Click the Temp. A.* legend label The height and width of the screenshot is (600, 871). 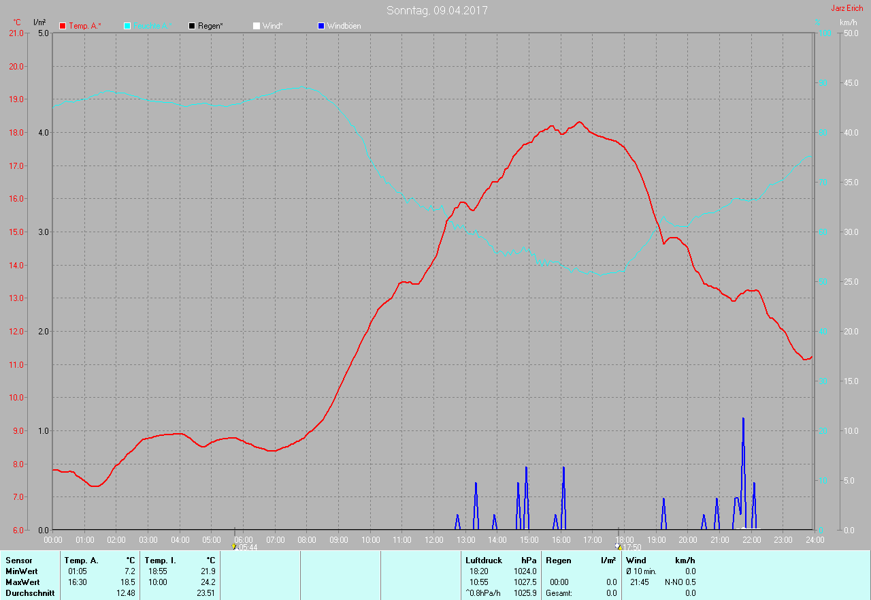tap(85, 26)
